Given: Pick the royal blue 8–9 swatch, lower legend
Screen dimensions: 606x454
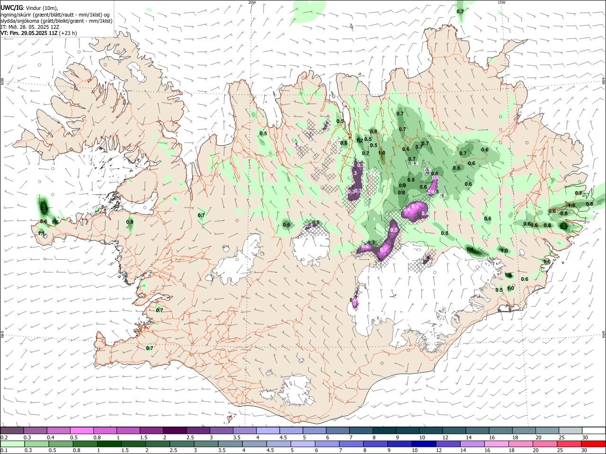Looking at the screenshot, I should click(375, 444).
